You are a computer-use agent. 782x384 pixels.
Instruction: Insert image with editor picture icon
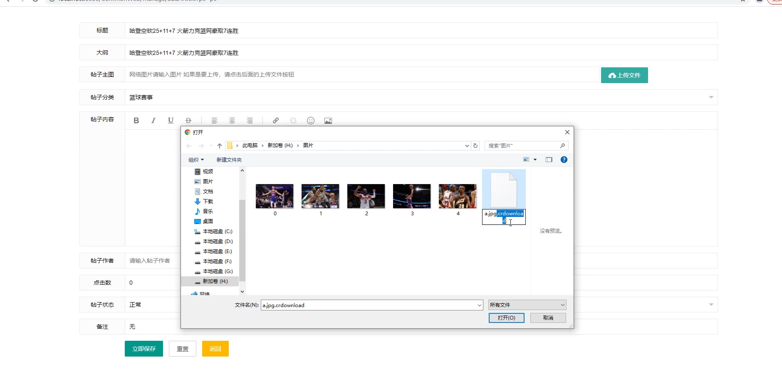click(x=328, y=121)
